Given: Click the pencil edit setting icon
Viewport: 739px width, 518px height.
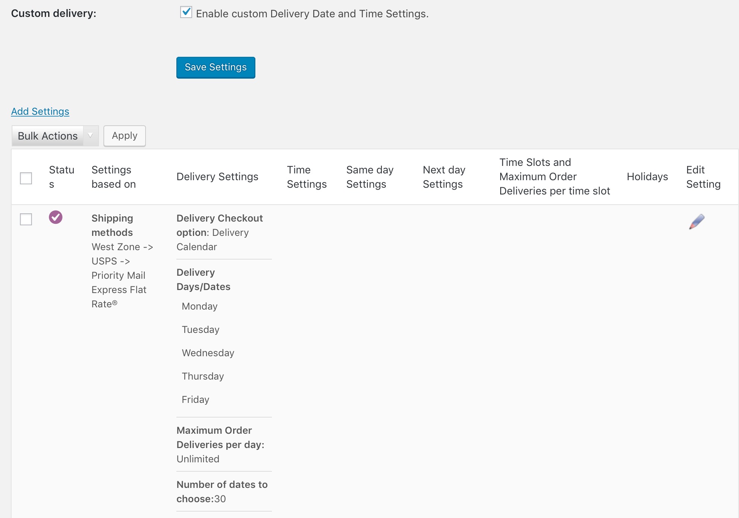Looking at the screenshot, I should 697,222.
